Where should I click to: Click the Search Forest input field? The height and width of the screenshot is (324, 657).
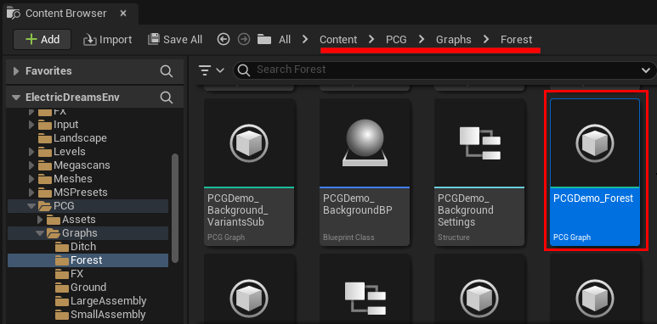pyautogui.click(x=445, y=70)
